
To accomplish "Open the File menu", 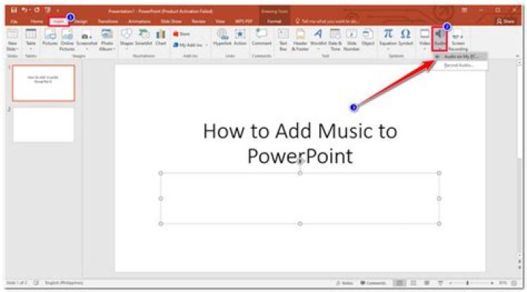I will pyautogui.click(x=14, y=21).
